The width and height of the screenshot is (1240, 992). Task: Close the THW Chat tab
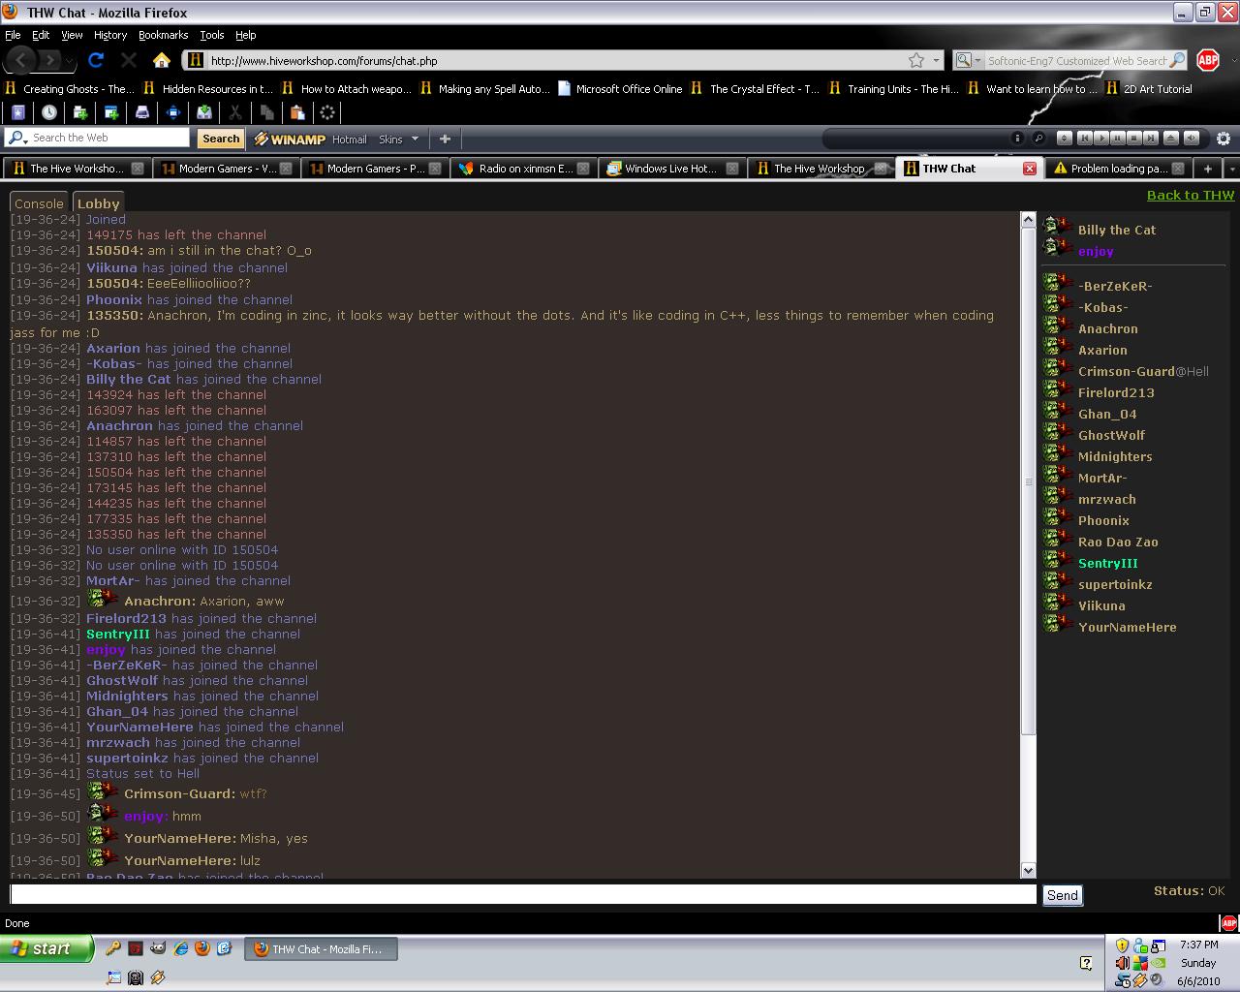click(1030, 169)
